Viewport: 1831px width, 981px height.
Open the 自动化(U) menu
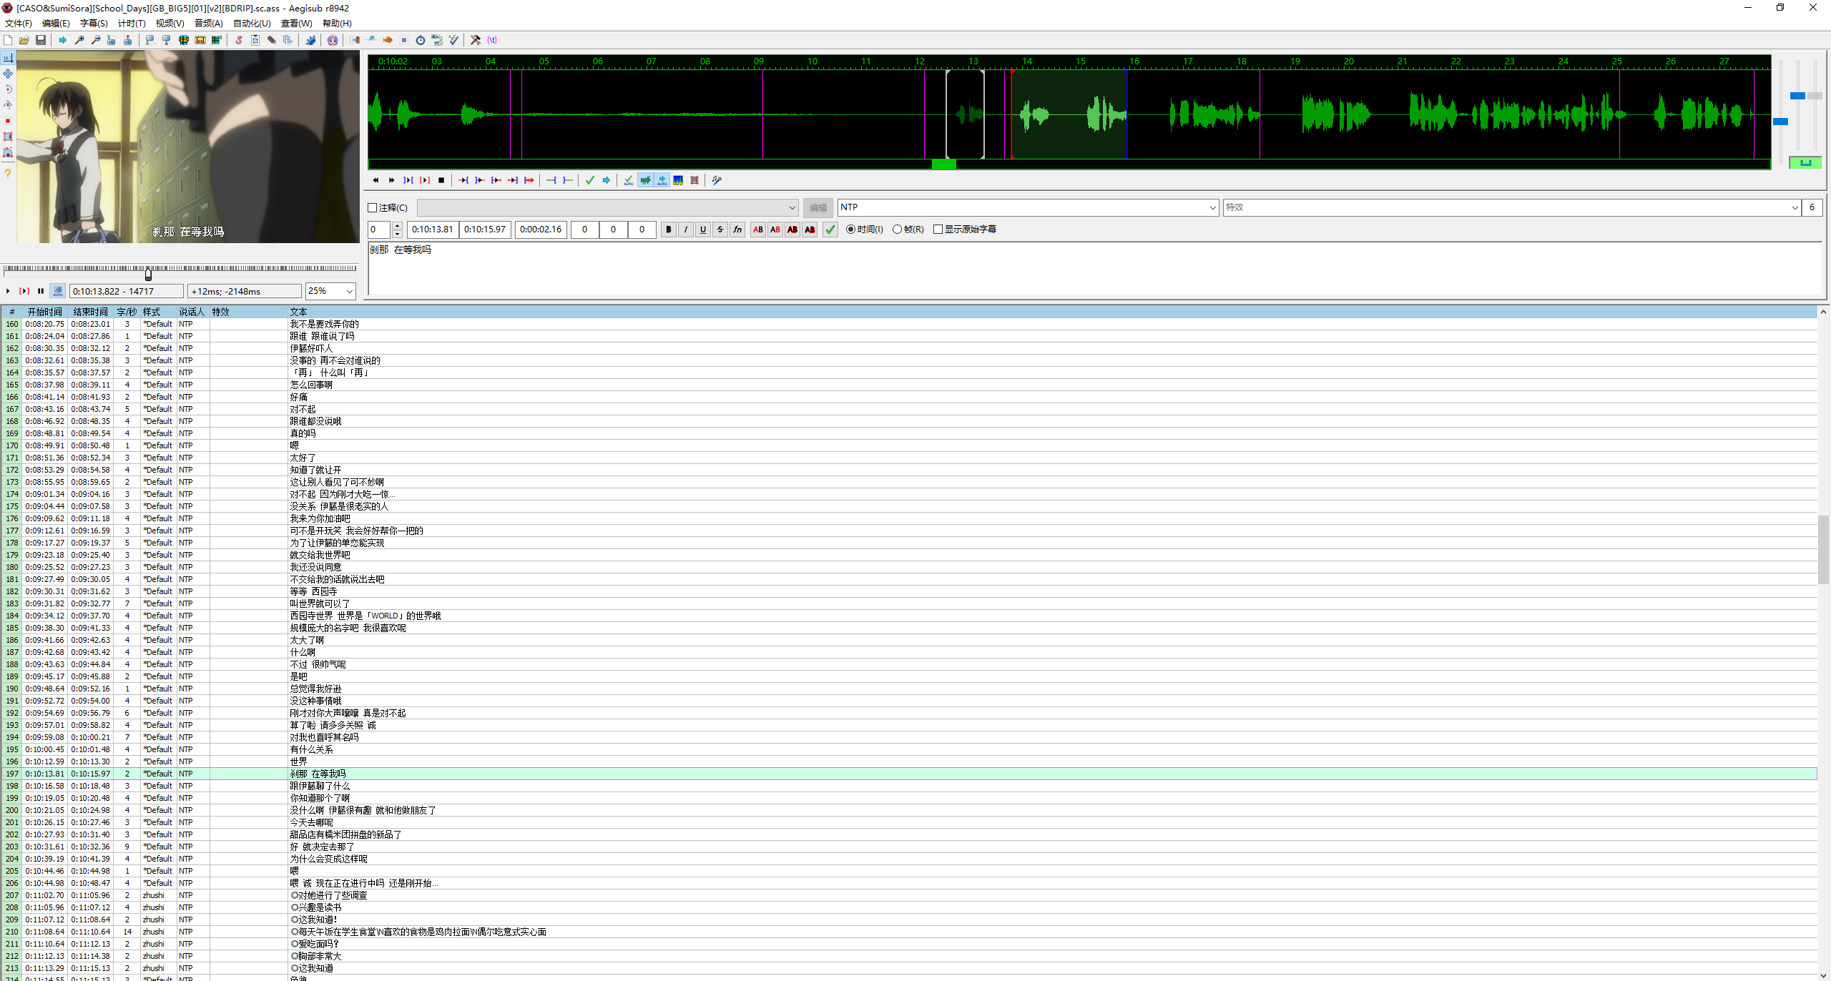click(252, 24)
